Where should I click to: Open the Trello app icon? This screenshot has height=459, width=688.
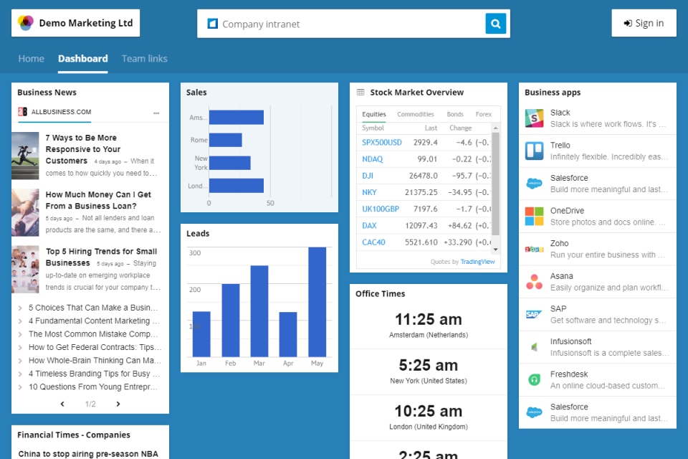pos(534,151)
